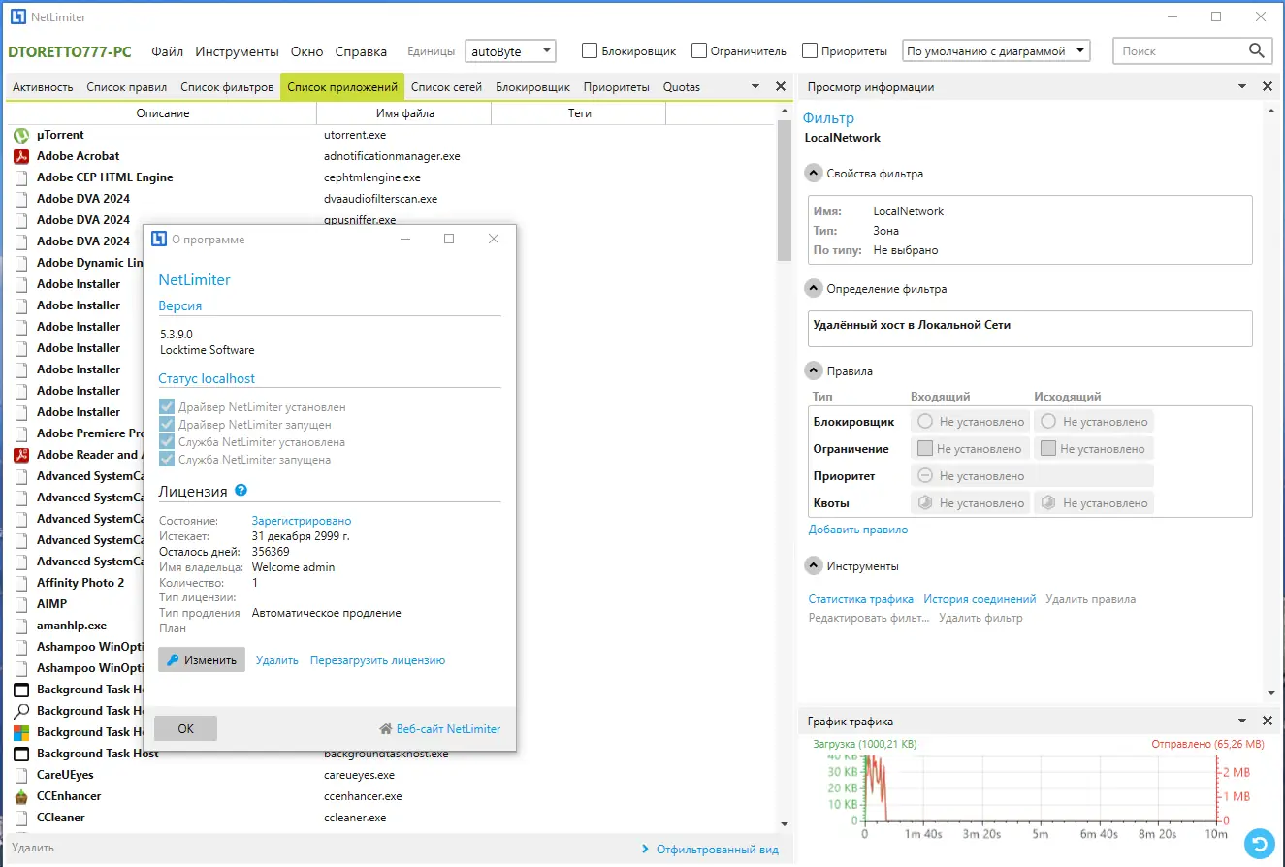Select the CCEnhancer app icon
1285x867 pixels.
[21, 796]
